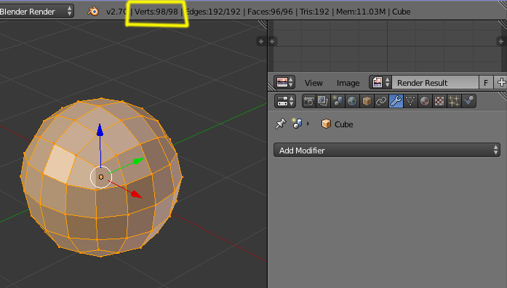Switch to the Physics tab
The width and height of the screenshot is (507, 288).
(468, 101)
